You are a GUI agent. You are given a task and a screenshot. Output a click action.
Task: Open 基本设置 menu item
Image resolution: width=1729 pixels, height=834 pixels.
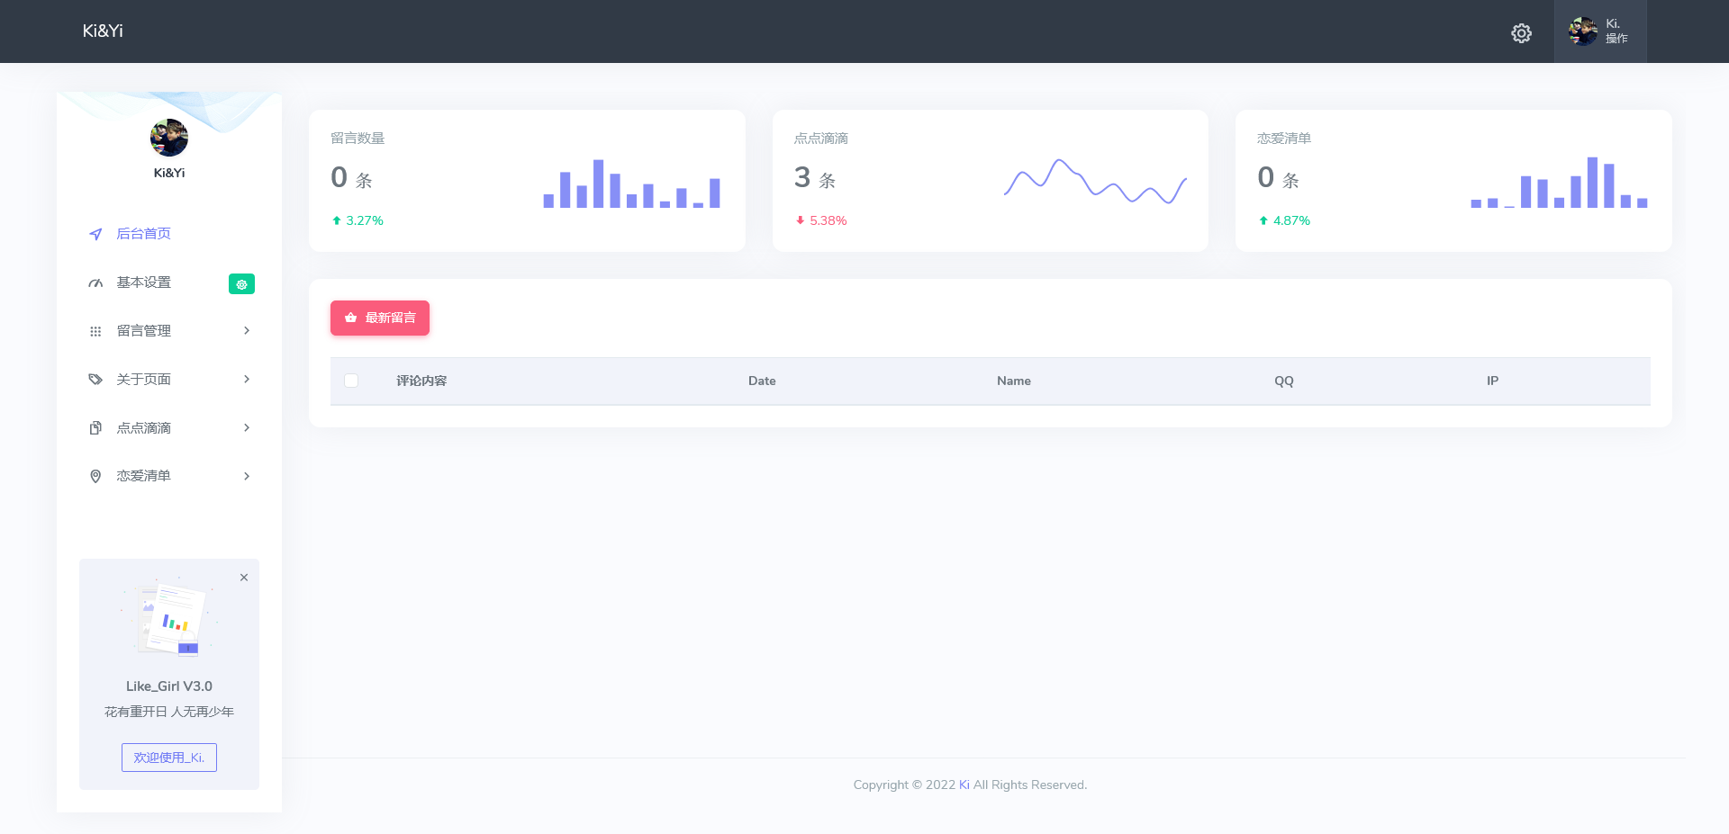pyautogui.click(x=144, y=282)
